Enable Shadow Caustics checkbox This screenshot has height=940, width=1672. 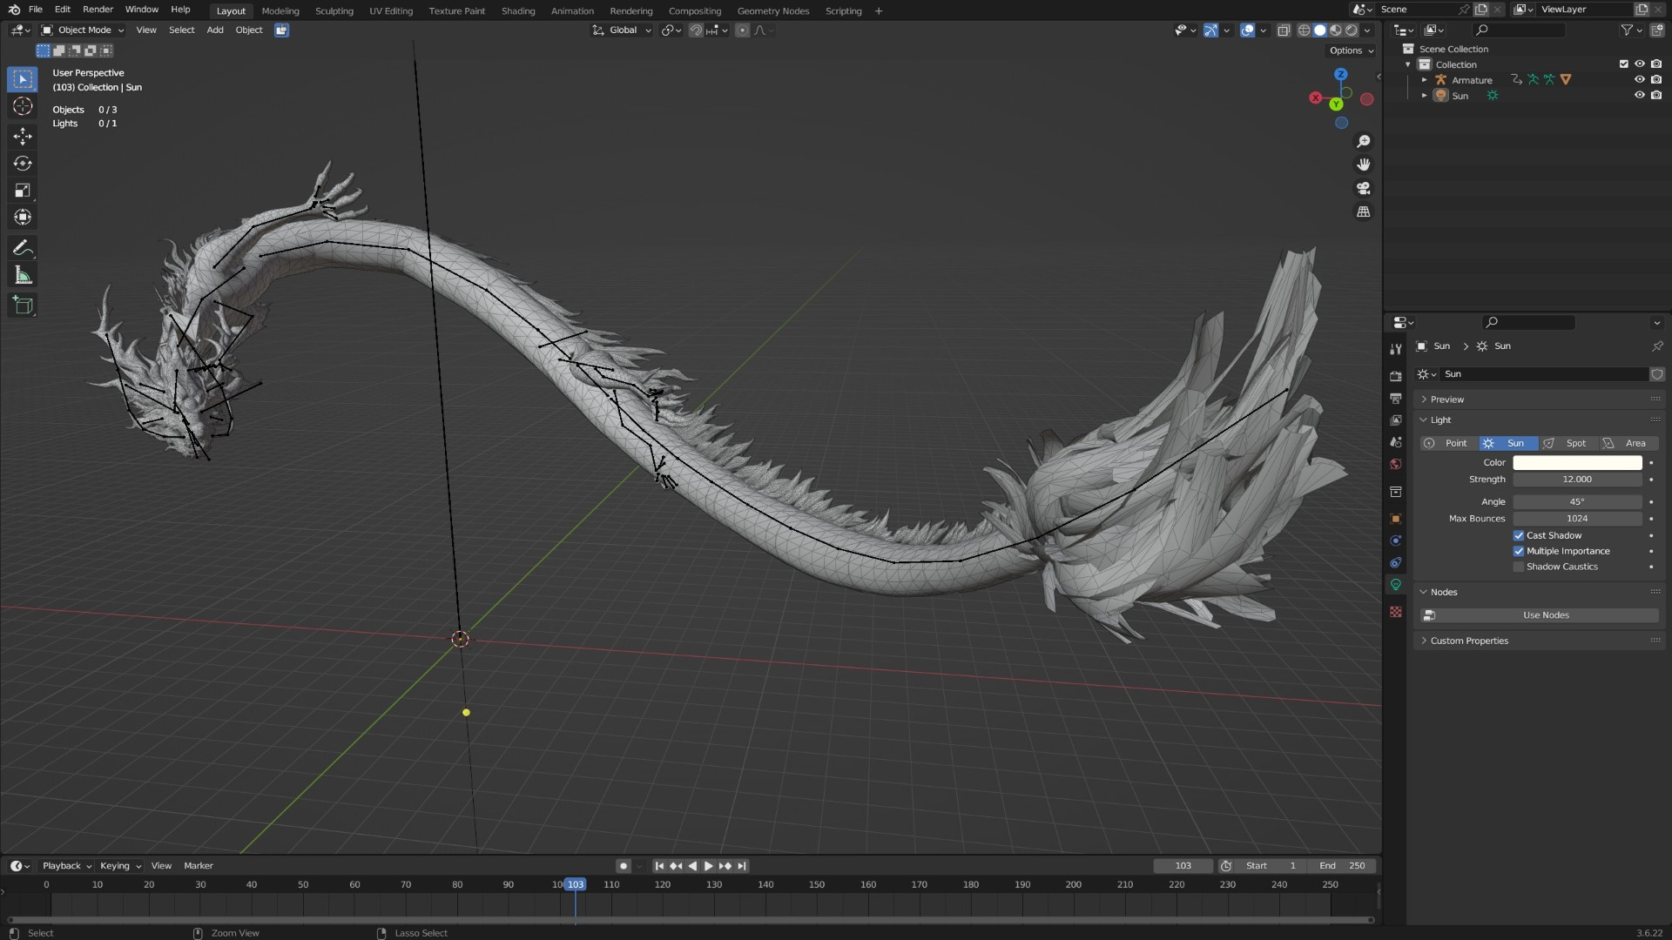tap(1519, 567)
